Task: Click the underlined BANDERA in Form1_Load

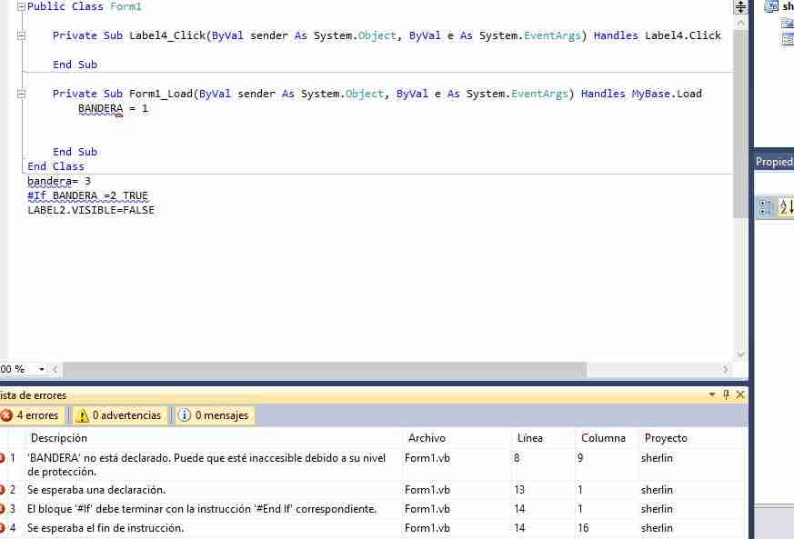Action: tap(100, 109)
